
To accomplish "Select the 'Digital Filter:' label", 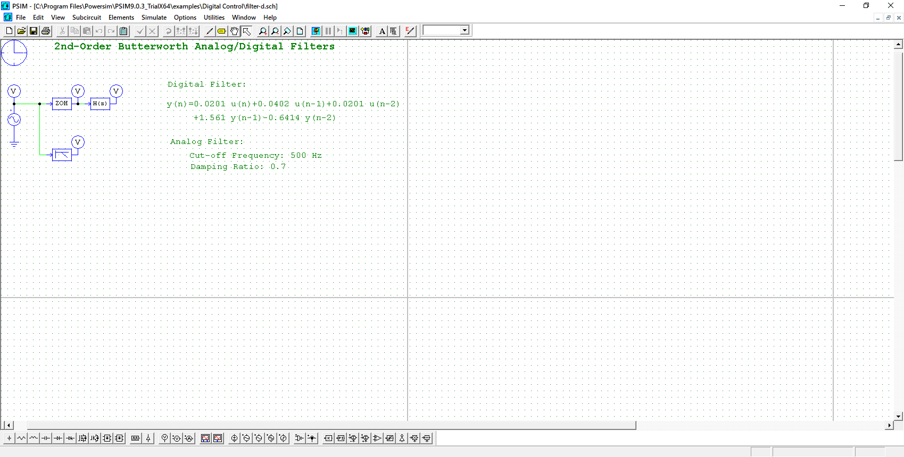I will [x=206, y=84].
